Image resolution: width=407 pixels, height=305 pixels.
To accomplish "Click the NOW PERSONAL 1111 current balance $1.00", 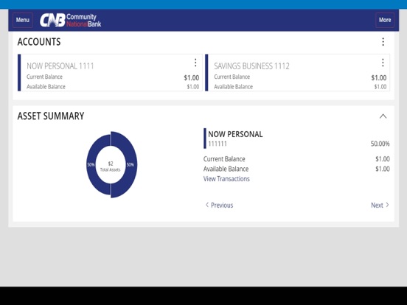I will pos(191,78).
